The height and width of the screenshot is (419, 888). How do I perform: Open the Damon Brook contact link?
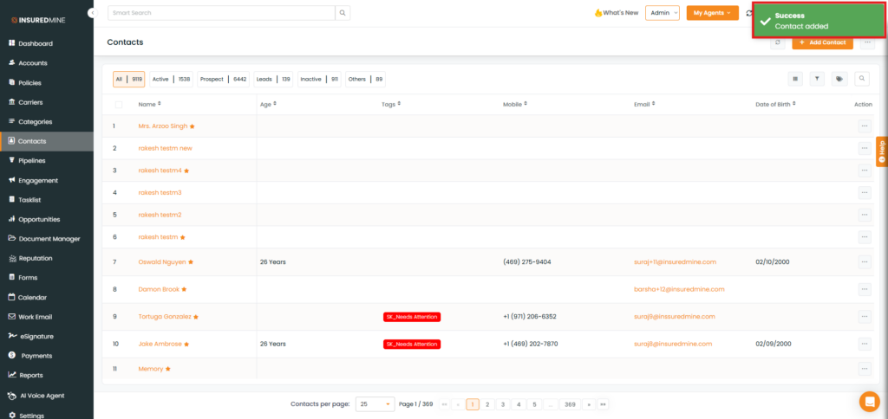[159, 289]
